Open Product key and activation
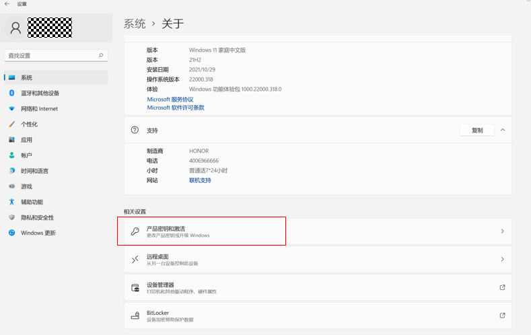The image size is (531, 335). (318, 231)
